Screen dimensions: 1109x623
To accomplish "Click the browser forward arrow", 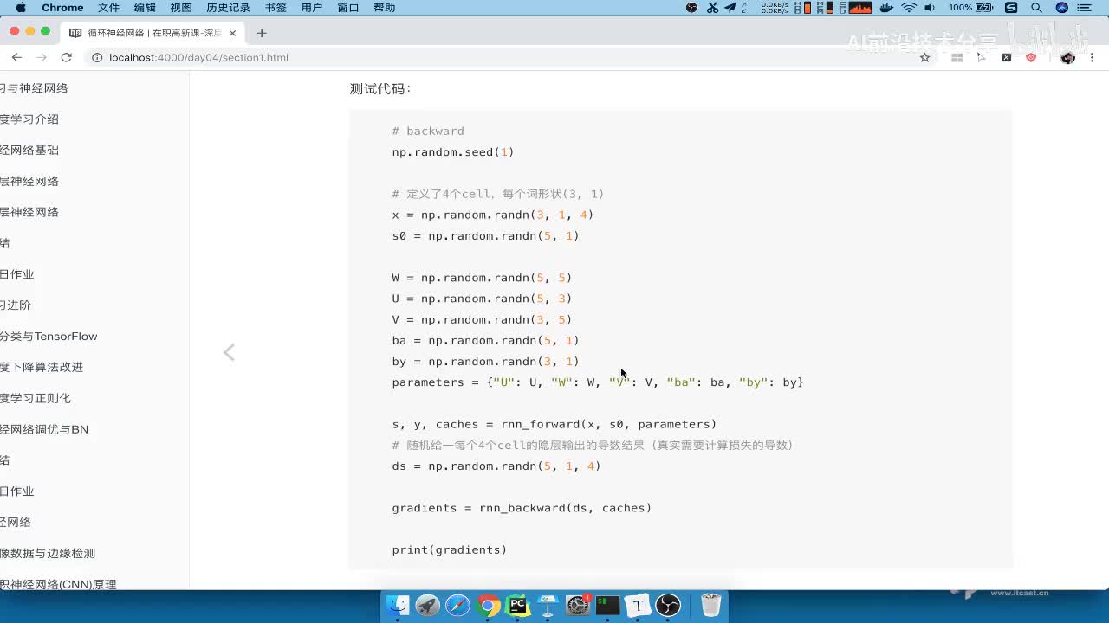I will [41, 57].
